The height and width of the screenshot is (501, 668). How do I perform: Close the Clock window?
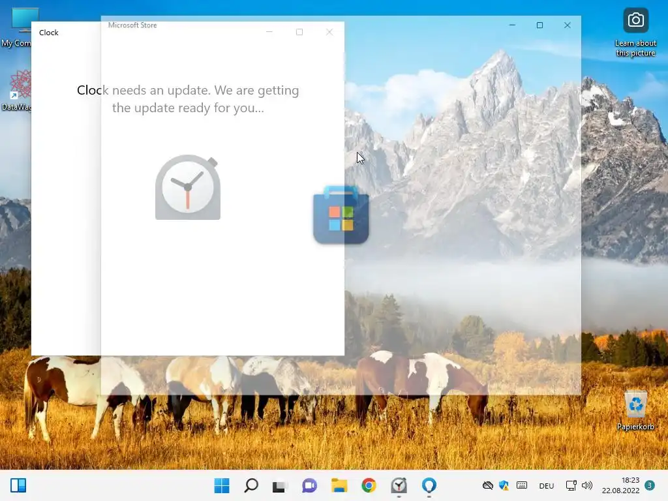pos(329,32)
